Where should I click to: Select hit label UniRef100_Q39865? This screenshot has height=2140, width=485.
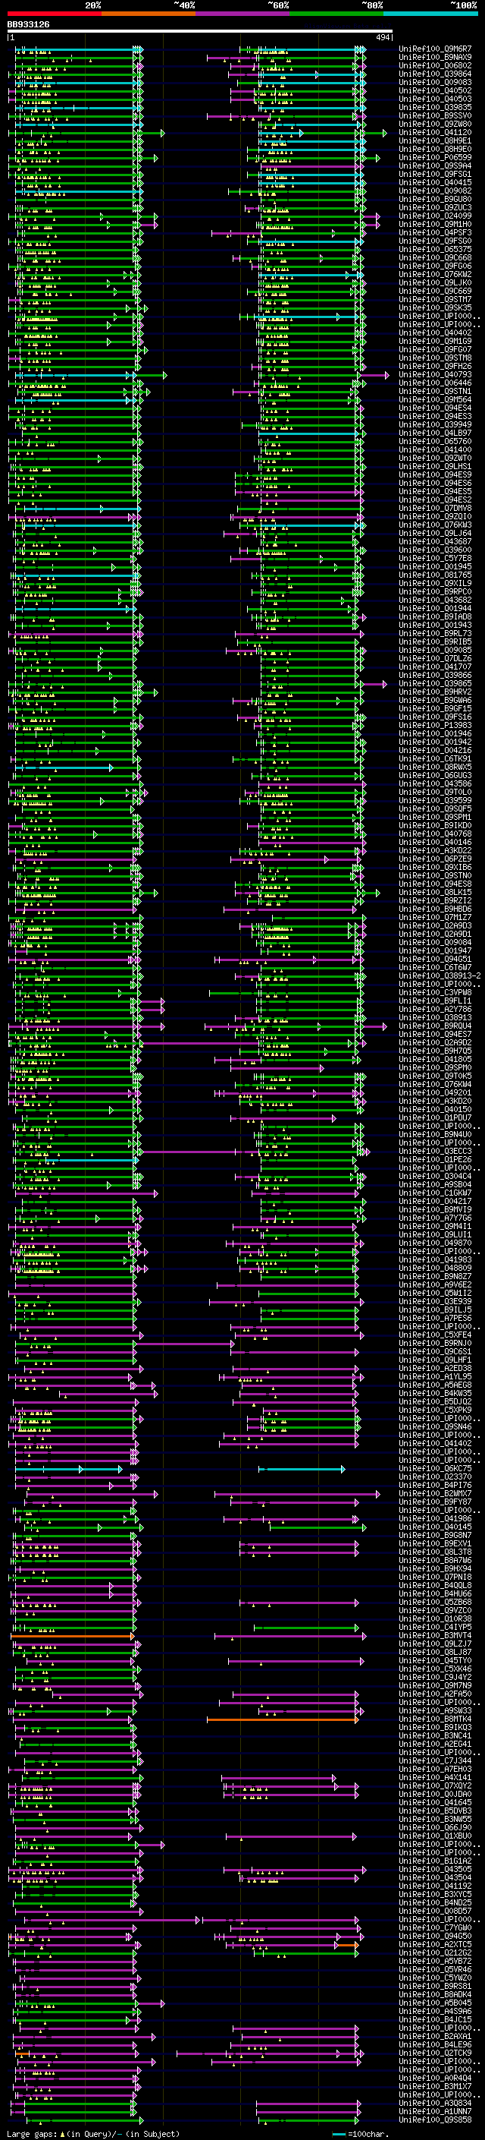[x=435, y=684]
